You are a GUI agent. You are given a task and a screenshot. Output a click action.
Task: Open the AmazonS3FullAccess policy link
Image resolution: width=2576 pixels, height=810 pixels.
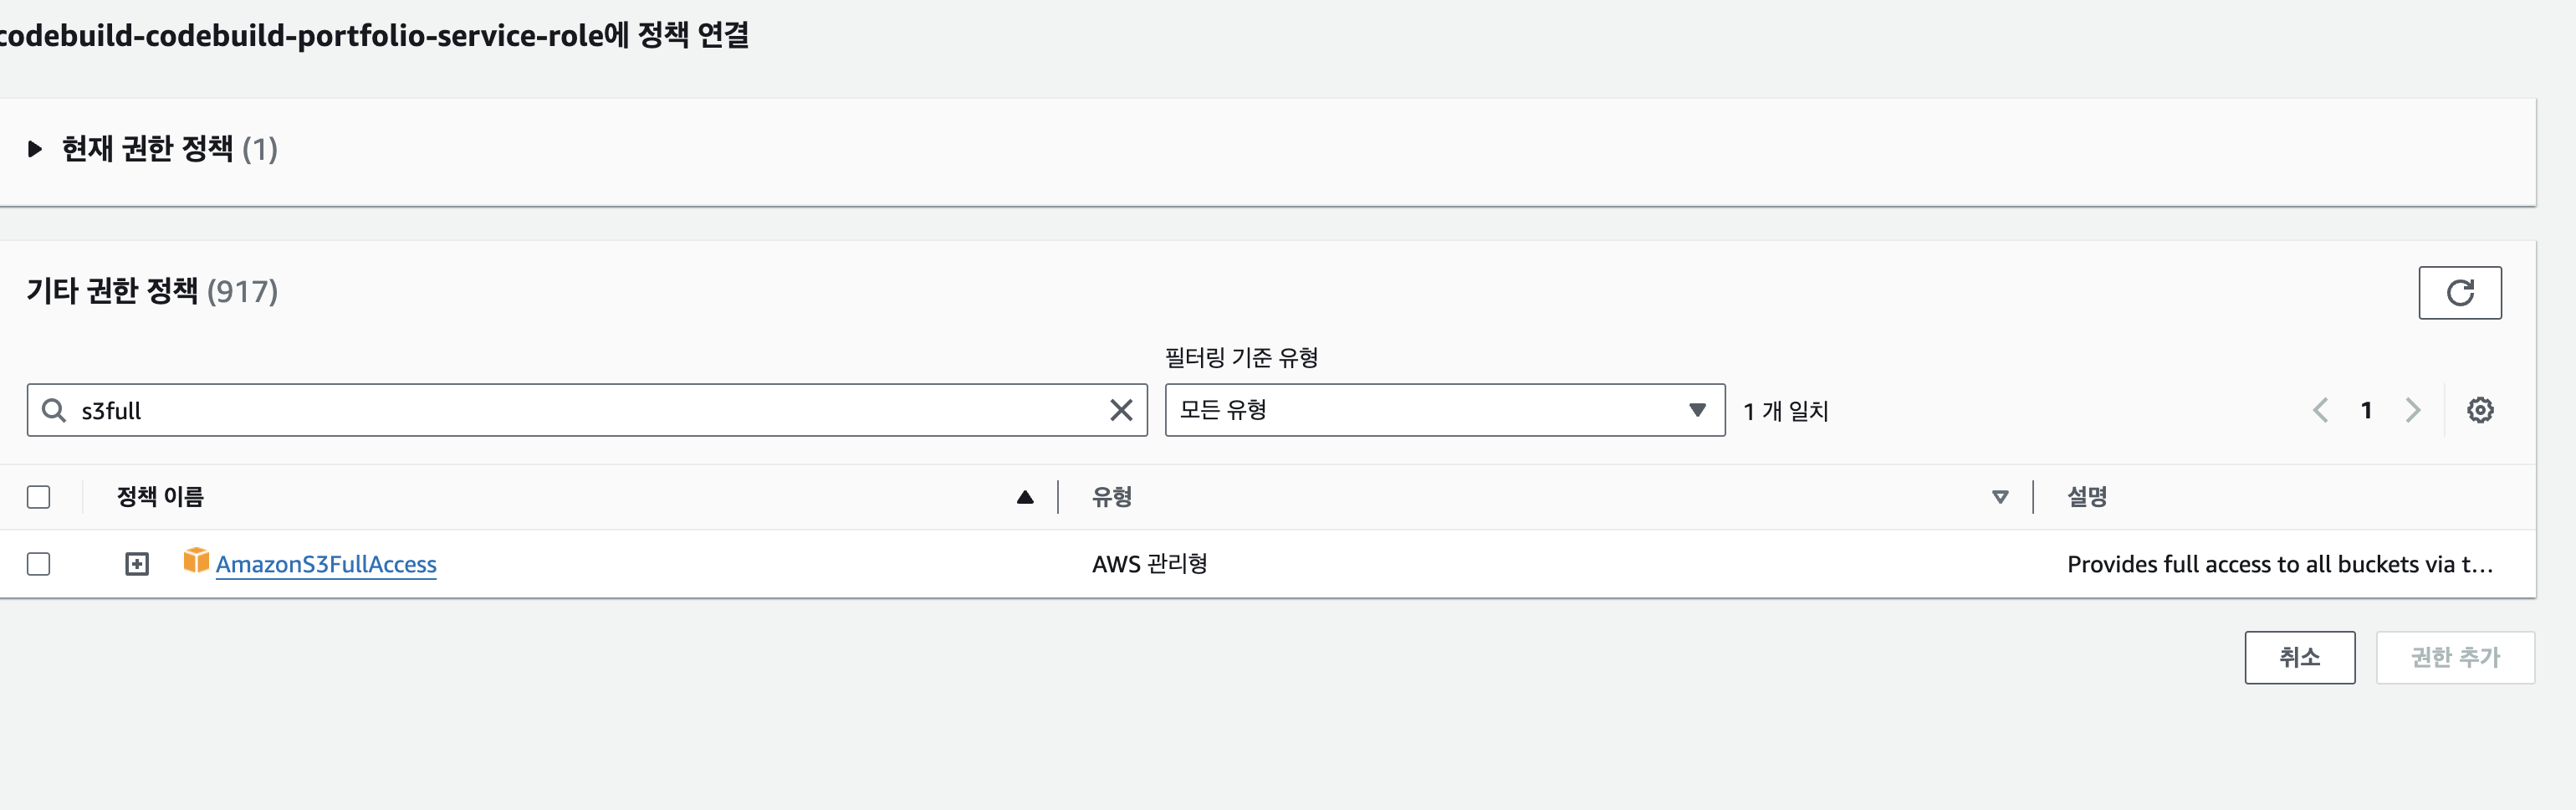[x=326, y=564]
